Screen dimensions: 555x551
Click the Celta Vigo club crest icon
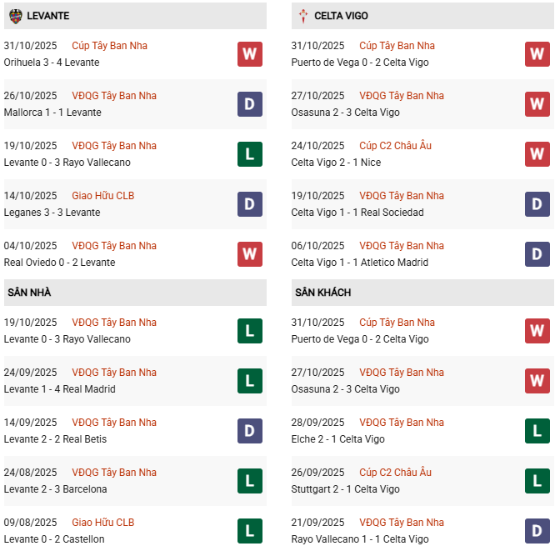(303, 16)
